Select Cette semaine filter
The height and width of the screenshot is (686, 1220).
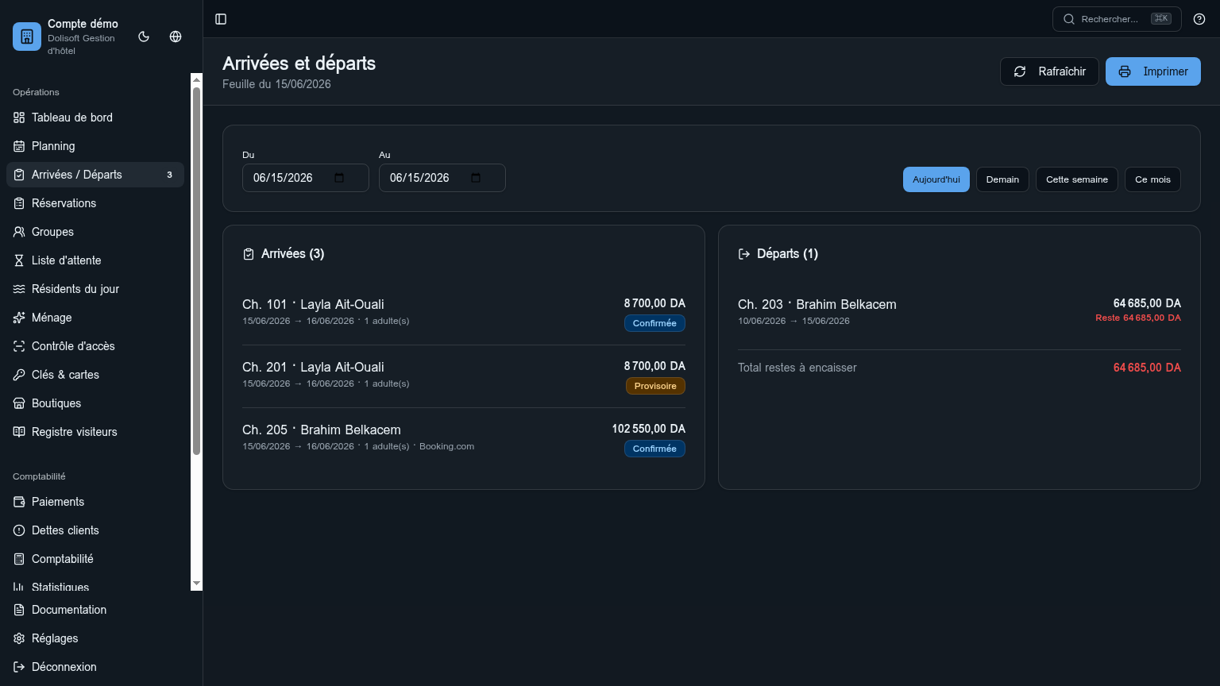[1077, 179]
